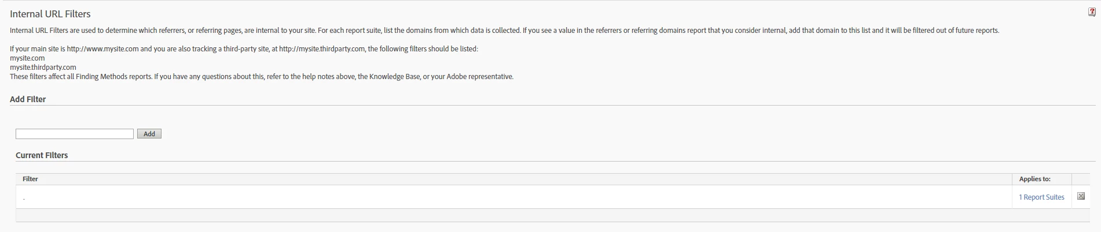The width and height of the screenshot is (1101, 232).
Task: Click the 'Internal URL Filters' page title
Action: (50, 14)
